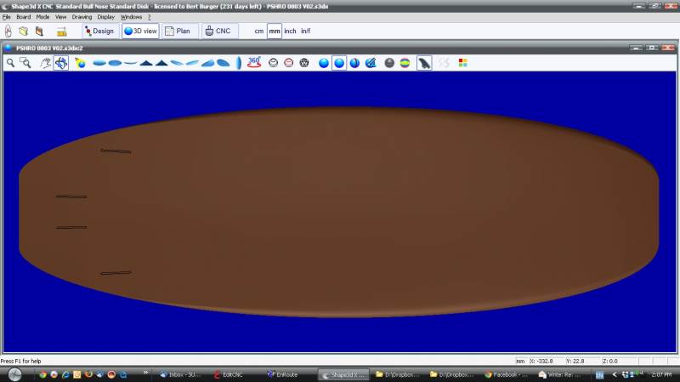Viewport: 680px width, 382px height.
Task: Click the zoom magnifier tool icon
Action: pyautogui.click(x=10, y=63)
